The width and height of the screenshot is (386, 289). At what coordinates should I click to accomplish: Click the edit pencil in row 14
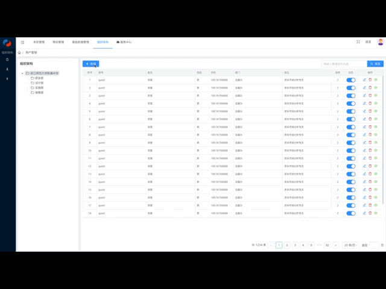(364, 182)
